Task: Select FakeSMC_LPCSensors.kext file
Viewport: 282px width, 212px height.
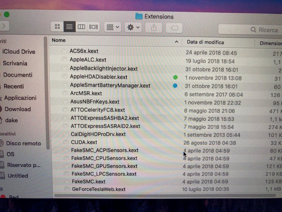Action: tap(104, 174)
